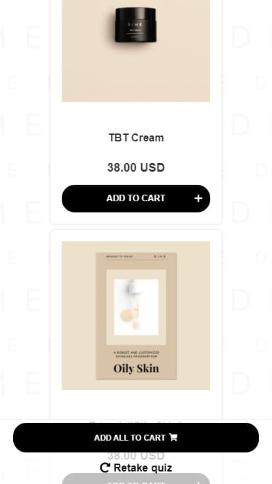Viewport: 272px width, 484px height.
Task: Open the Oily Skin program image
Action: pos(136,316)
